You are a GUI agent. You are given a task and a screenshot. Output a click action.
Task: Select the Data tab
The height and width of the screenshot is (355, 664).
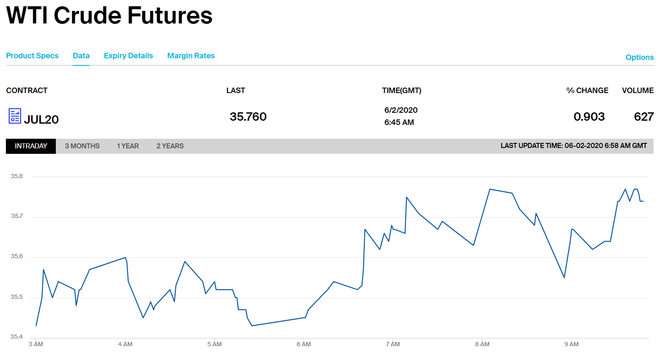pos(81,56)
